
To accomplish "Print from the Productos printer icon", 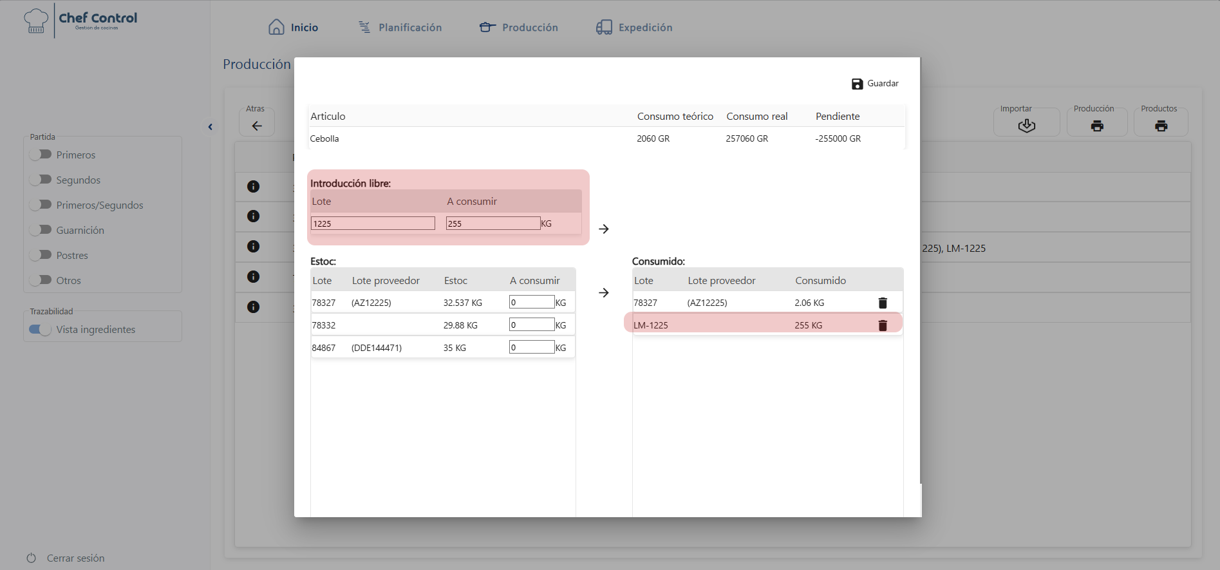I will coord(1161,126).
